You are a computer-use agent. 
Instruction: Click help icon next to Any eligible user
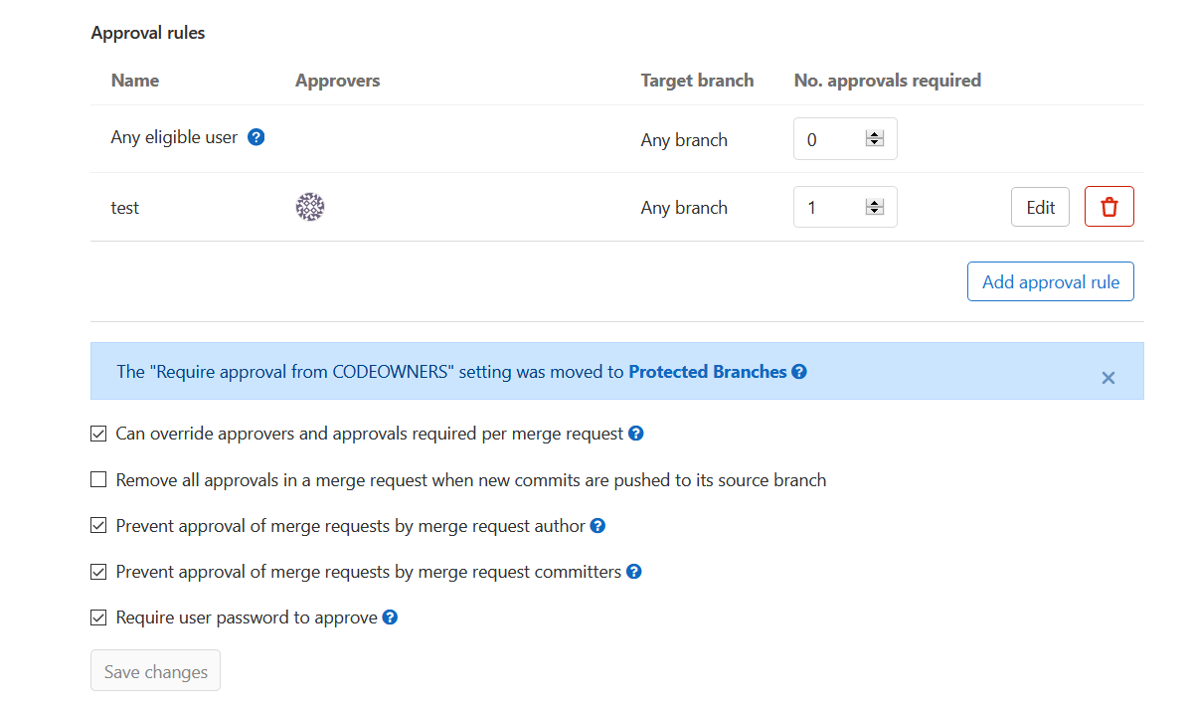click(255, 137)
